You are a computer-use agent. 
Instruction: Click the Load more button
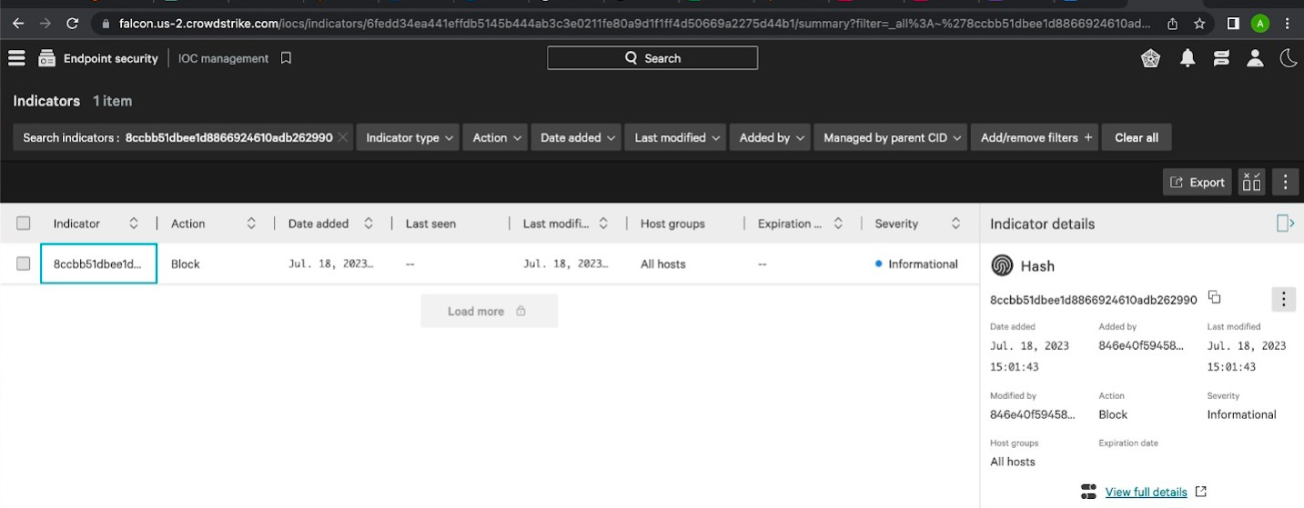tap(489, 311)
